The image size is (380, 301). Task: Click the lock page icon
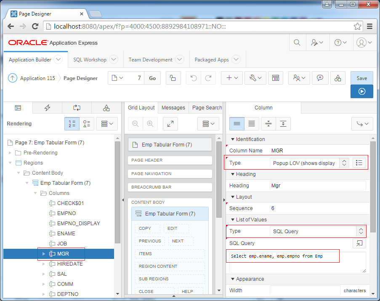pos(173,78)
